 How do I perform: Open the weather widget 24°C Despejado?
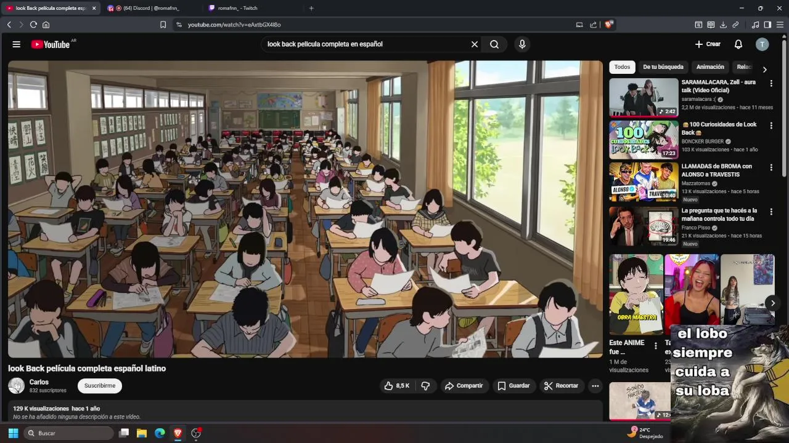[x=645, y=433]
